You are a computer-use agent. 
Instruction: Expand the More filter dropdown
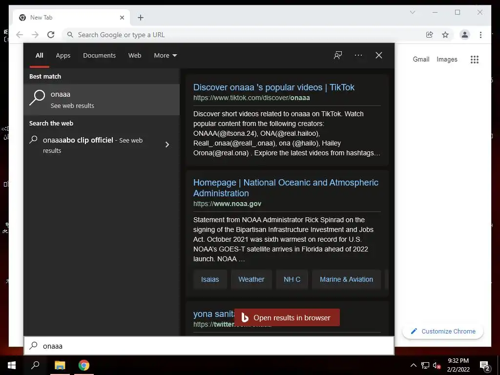click(x=165, y=56)
